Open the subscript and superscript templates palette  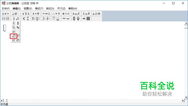pyautogui.click(x=26, y=18)
